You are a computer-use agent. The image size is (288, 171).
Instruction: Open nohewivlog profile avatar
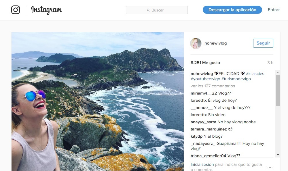tap(196, 43)
